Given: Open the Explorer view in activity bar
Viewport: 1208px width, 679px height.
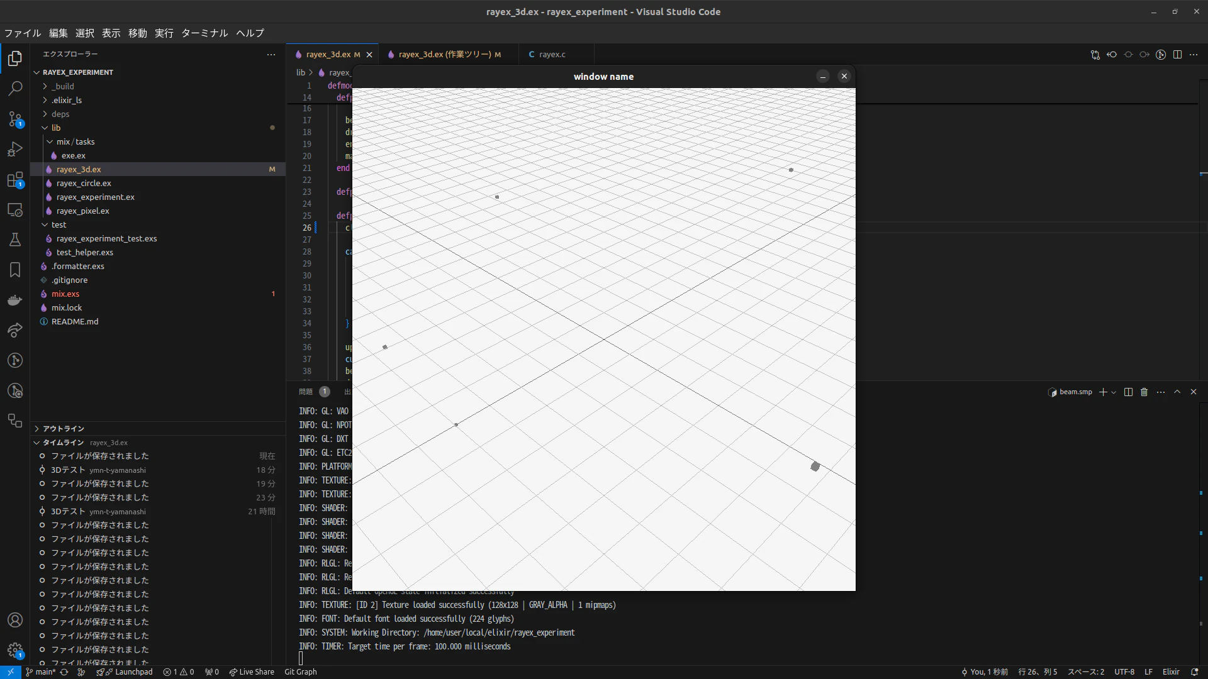Looking at the screenshot, I should click(15, 58).
